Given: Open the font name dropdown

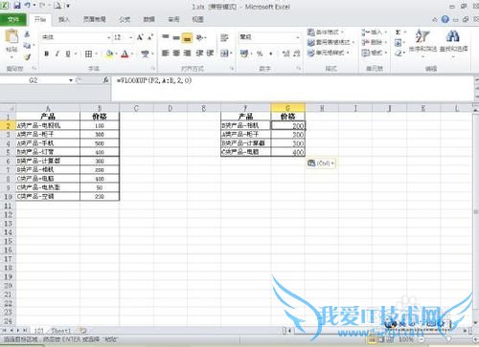Looking at the screenshot, I should (108, 37).
